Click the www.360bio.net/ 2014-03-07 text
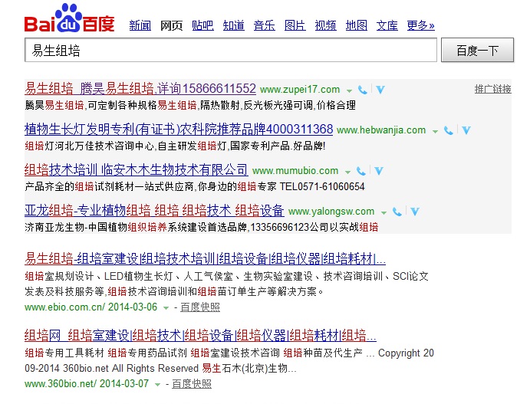This screenshot has height=404, width=530. tap(87, 384)
